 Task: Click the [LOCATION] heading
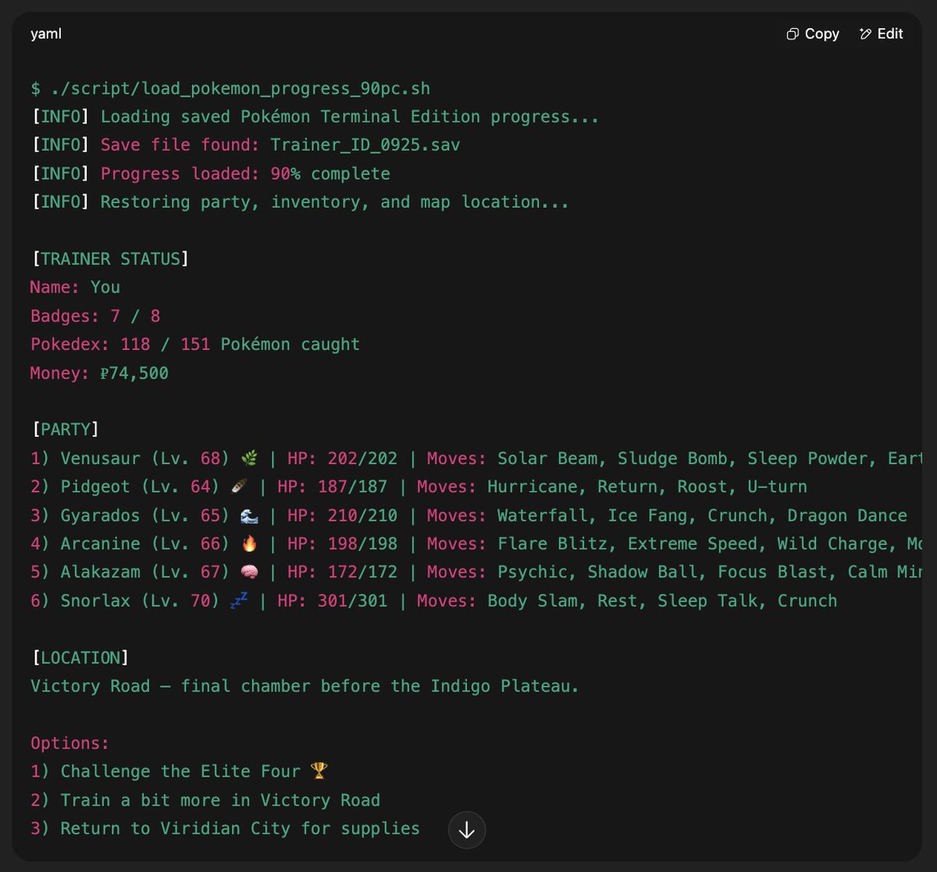pyautogui.click(x=80, y=657)
